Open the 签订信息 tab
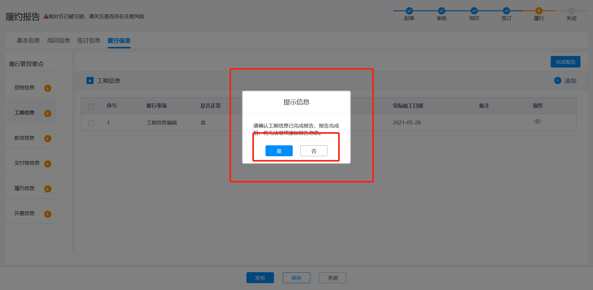Image resolution: width=593 pixels, height=290 pixels. point(89,41)
